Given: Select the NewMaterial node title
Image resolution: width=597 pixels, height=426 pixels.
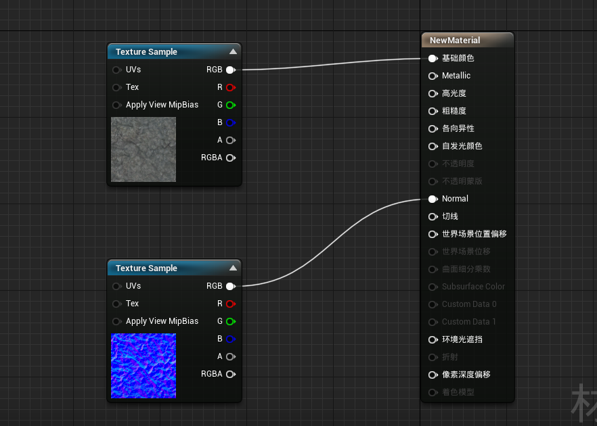Looking at the screenshot, I should [455, 41].
